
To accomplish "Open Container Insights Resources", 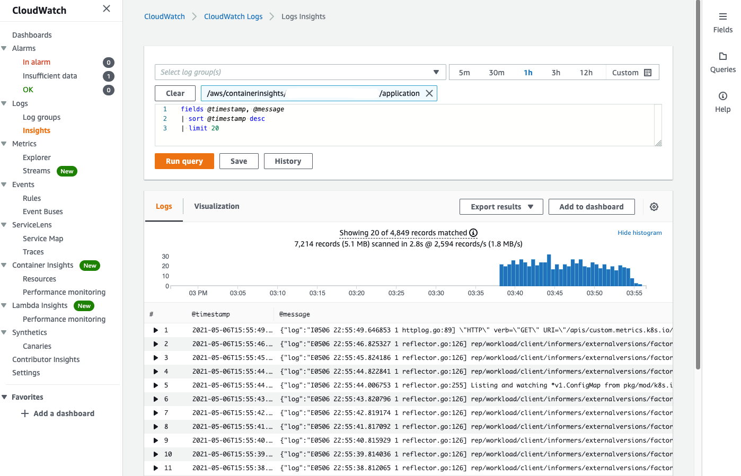I will tap(39, 279).
